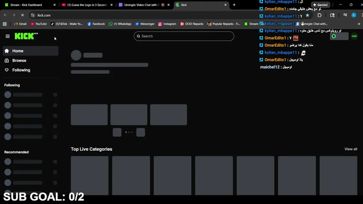Click the previous carousel button below featured streams
363x204 pixels.
[117, 132]
